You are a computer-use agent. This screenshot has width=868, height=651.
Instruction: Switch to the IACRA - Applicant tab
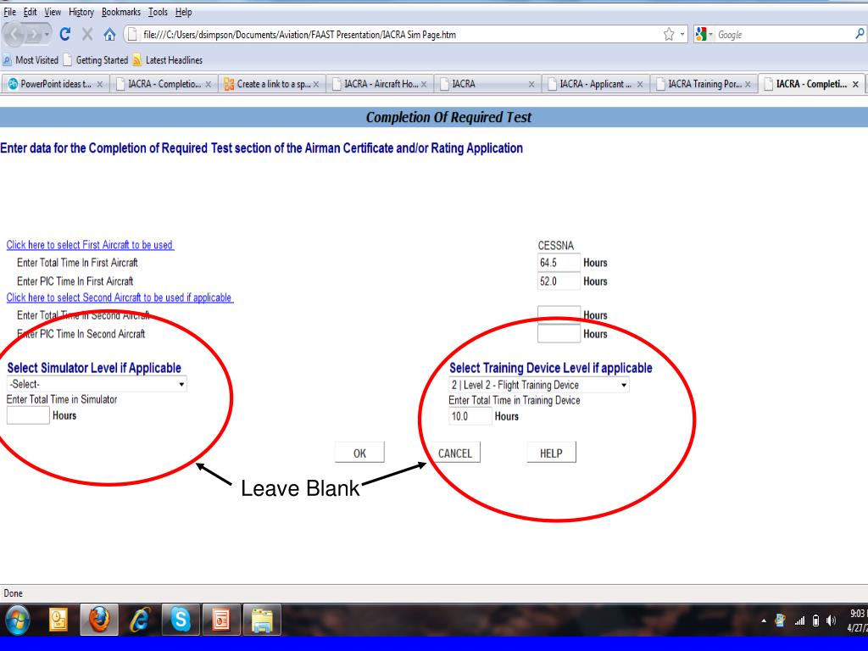pyautogui.click(x=595, y=84)
